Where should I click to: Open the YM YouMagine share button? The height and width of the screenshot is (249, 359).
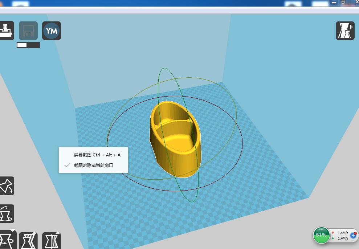click(52, 30)
